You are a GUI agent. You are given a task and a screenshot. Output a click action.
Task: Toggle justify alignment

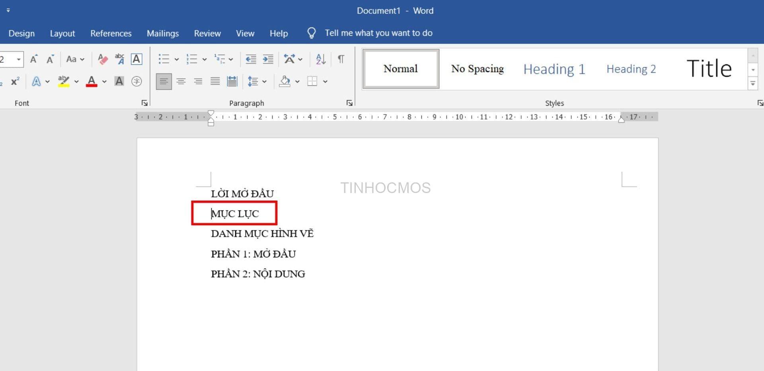[x=215, y=81]
